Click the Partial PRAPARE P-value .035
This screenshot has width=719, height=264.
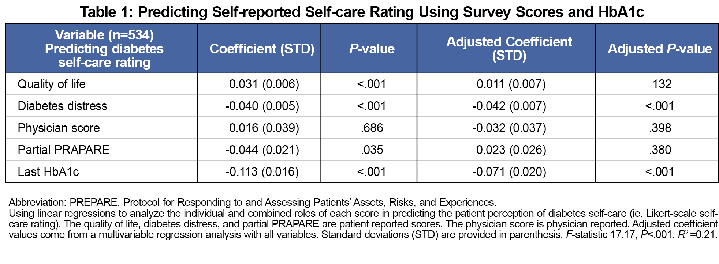(x=372, y=150)
